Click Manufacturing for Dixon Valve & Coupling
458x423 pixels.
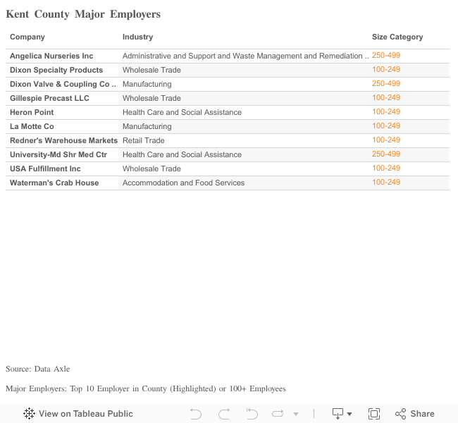pos(147,84)
